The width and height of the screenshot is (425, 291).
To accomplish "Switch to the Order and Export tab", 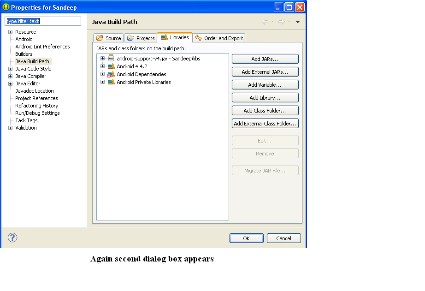I will click(219, 38).
